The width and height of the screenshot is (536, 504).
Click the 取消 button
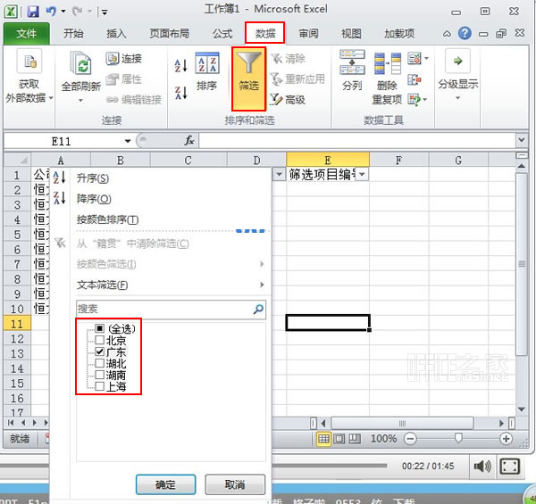(235, 484)
